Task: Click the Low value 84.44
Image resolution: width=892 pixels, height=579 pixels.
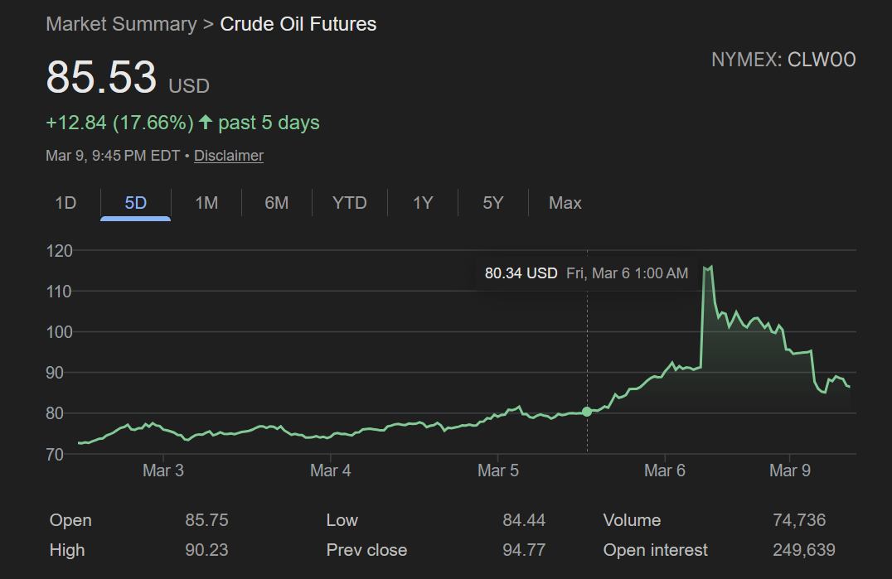Action: pos(524,520)
